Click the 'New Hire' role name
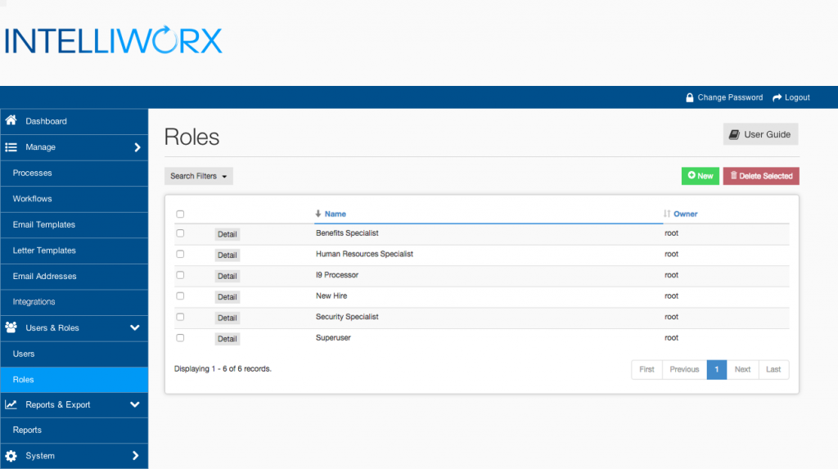 pos(331,295)
